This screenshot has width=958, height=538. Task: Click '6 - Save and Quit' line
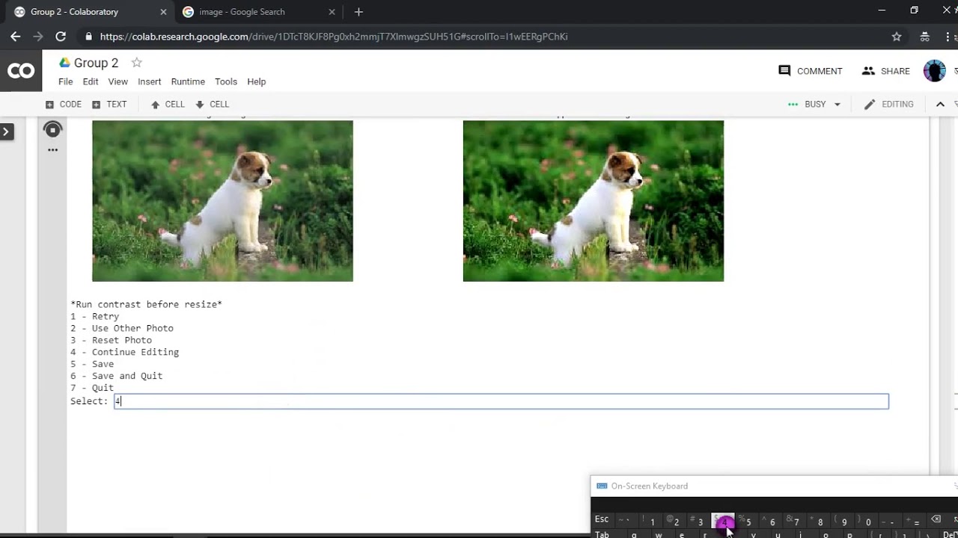[116, 376]
